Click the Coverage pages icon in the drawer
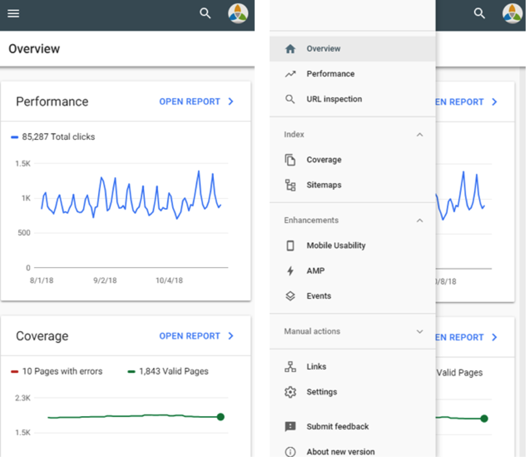The height and width of the screenshot is (457, 526). click(x=290, y=160)
